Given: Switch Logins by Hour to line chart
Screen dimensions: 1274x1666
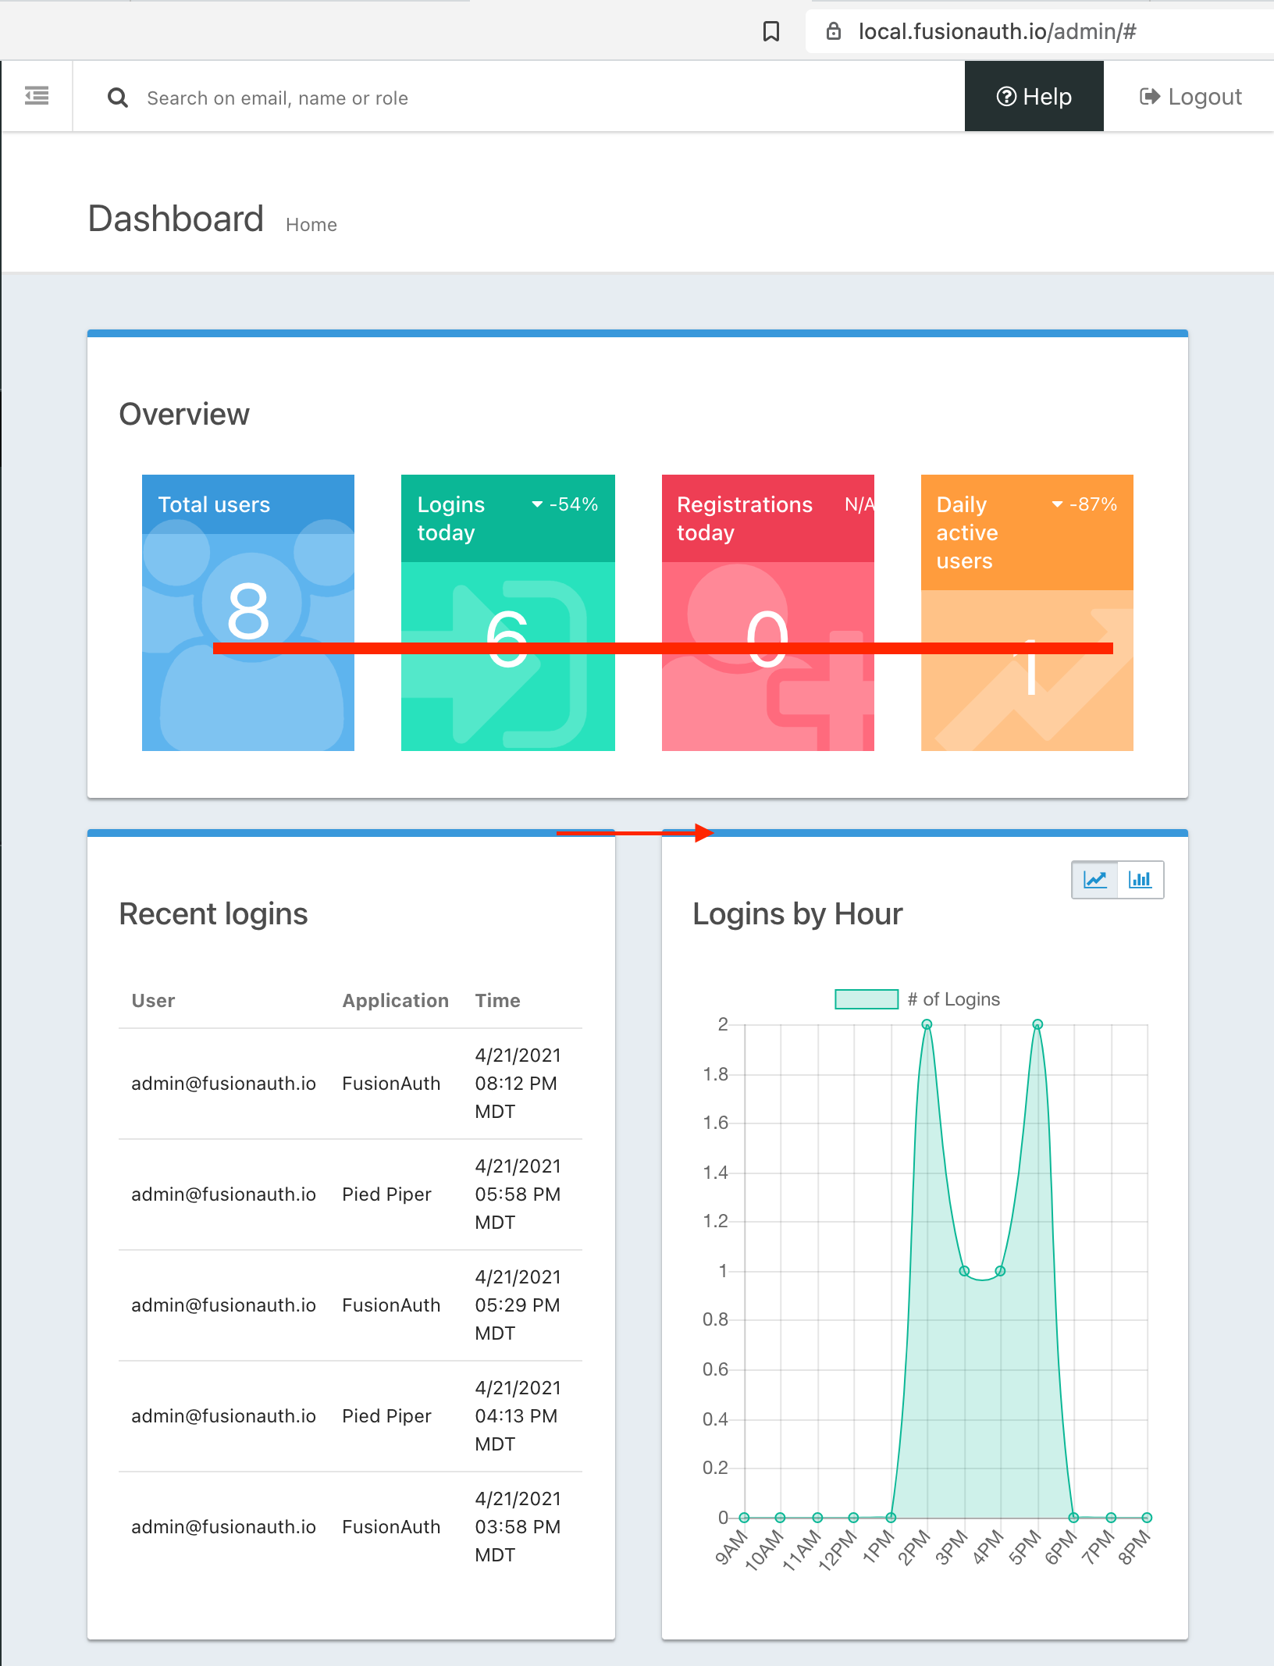Looking at the screenshot, I should coord(1095,880).
